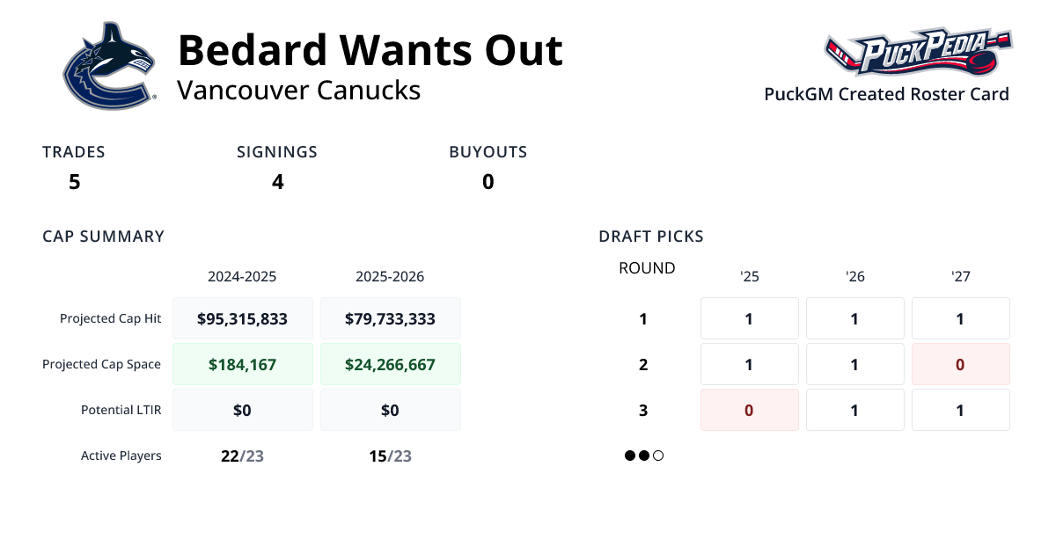
Task: Click the second filled pagination dot
Action: tap(644, 456)
